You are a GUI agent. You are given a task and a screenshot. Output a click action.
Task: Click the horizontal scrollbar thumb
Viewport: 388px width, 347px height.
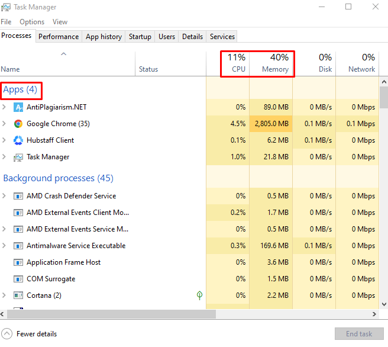111,314
